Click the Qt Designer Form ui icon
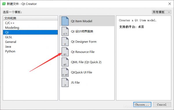 coord(65,42)
